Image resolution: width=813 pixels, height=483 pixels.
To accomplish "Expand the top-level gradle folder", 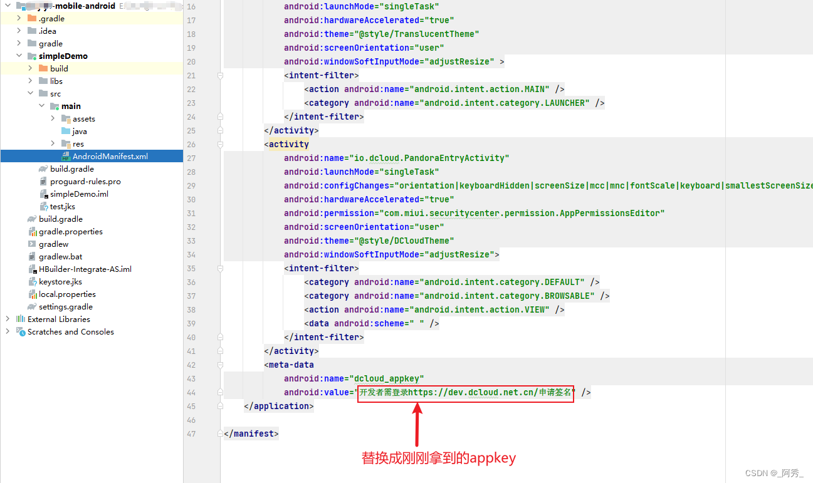I will tap(19, 43).
